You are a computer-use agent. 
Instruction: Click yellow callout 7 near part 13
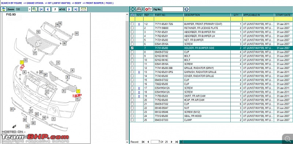22,62
